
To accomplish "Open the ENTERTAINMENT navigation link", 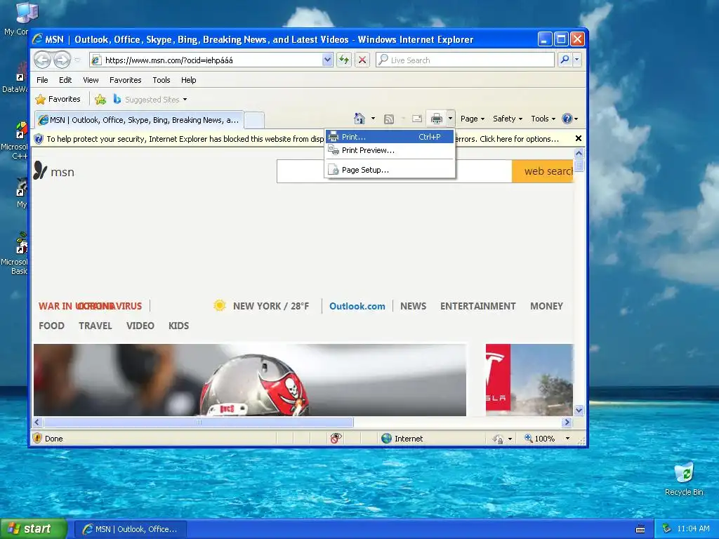I will pos(477,306).
